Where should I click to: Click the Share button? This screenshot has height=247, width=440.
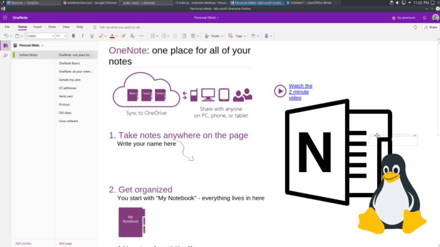[431, 27]
